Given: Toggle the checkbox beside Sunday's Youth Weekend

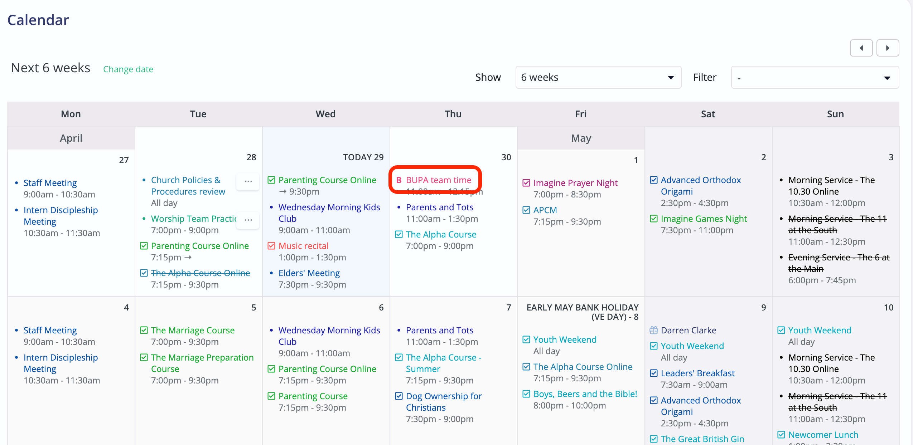Looking at the screenshot, I should [x=781, y=330].
